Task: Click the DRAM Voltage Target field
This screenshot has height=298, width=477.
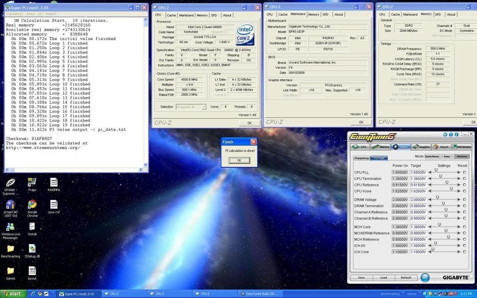Action: pos(418,200)
